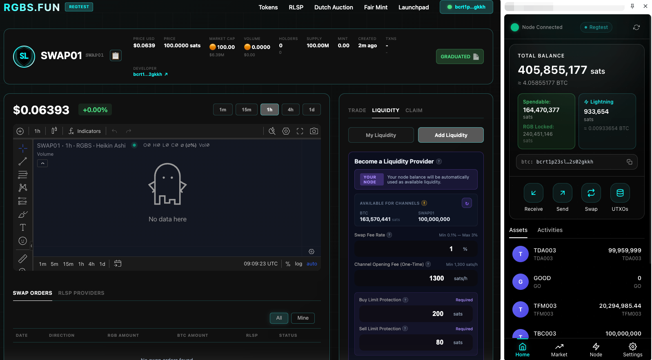Toggle chart fullscreen mode
The image size is (652, 360).
[x=300, y=131]
